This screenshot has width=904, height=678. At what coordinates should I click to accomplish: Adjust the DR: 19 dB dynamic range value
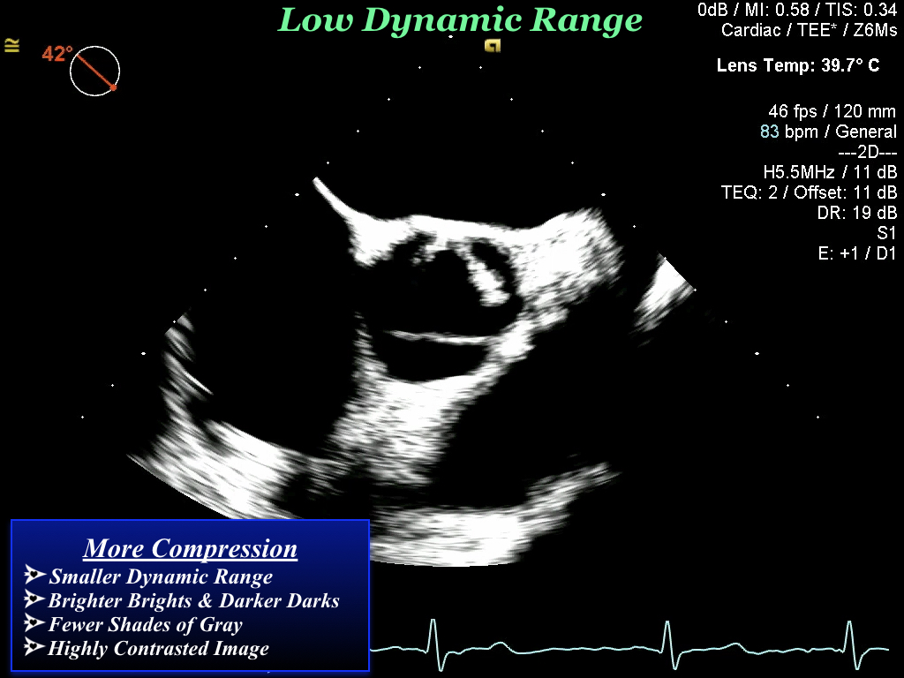[x=859, y=212]
